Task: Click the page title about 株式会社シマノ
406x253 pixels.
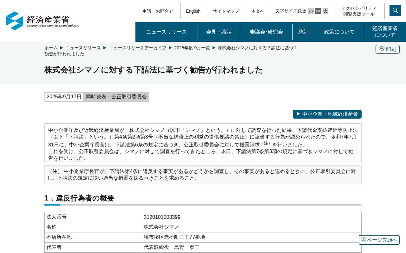Action: tap(154, 70)
